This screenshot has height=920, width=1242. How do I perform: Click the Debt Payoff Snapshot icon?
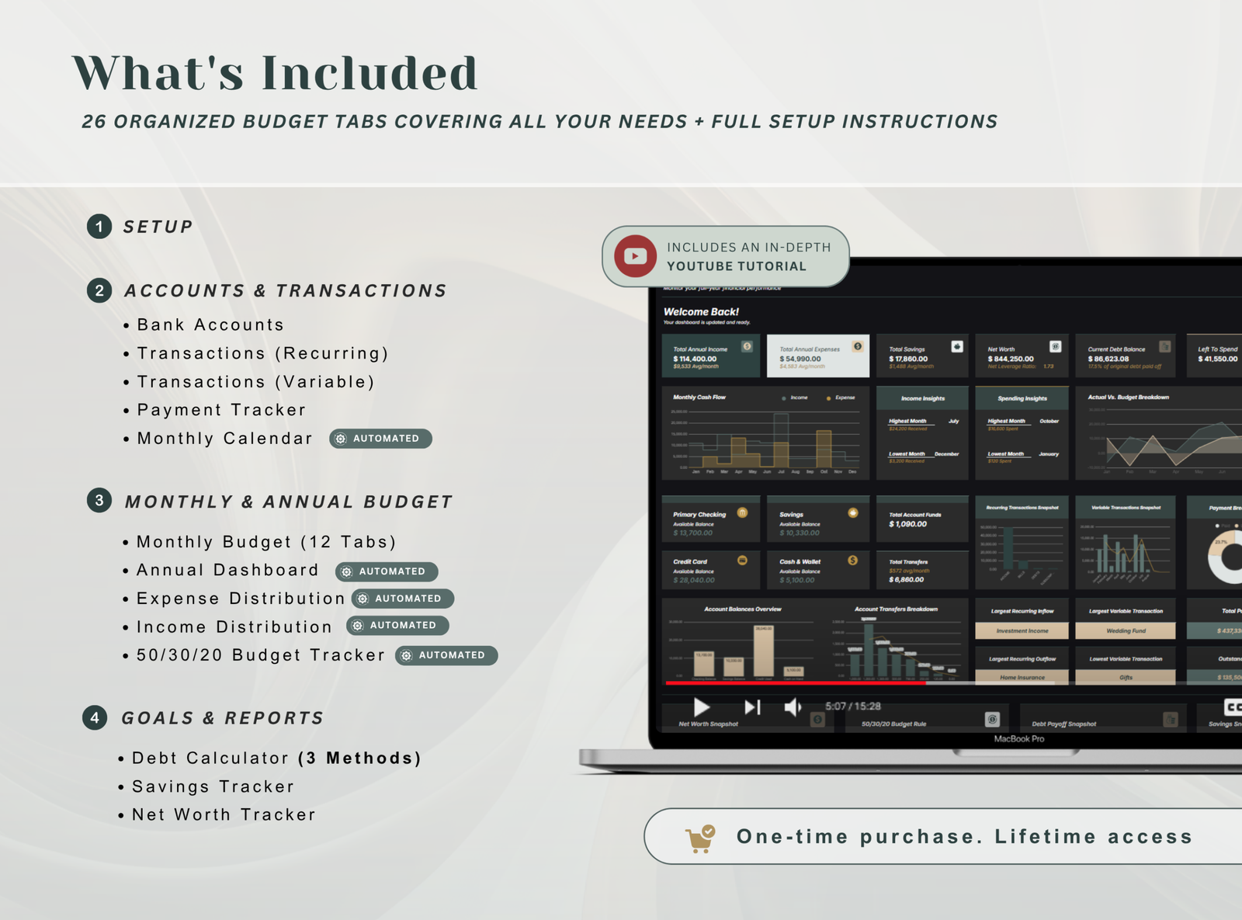1171,720
